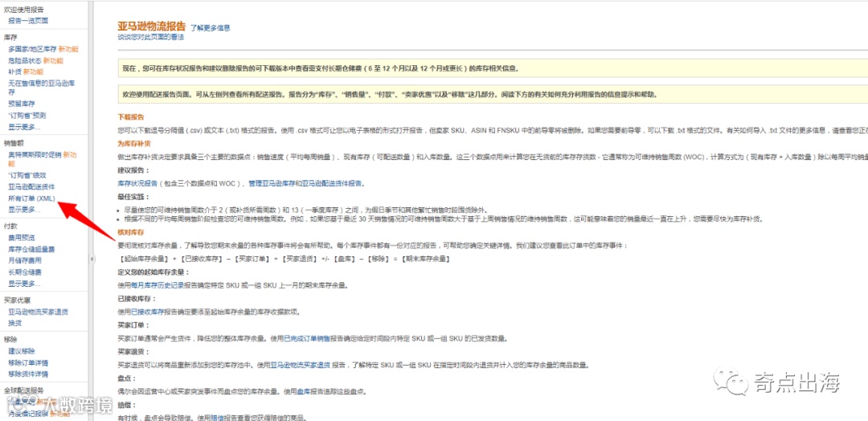This screenshot has width=868, height=421.
Task: Open 费用预览 report
Action: pyautogui.click(x=22, y=237)
